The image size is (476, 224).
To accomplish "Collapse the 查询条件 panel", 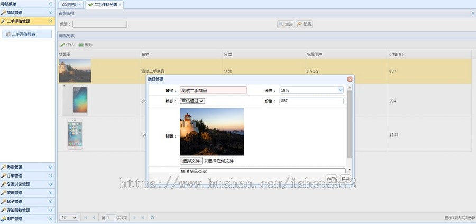I will coord(473,13).
